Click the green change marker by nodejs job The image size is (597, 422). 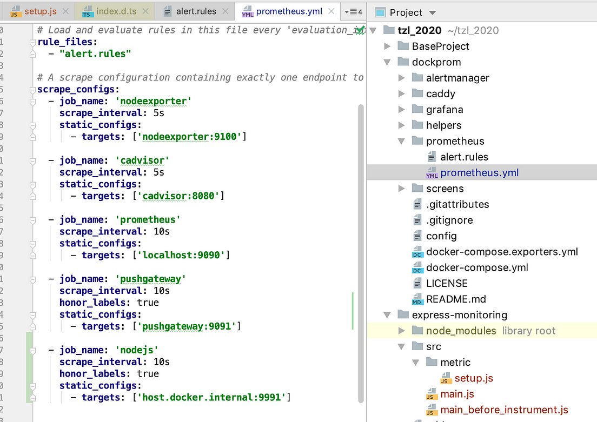click(x=29, y=367)
